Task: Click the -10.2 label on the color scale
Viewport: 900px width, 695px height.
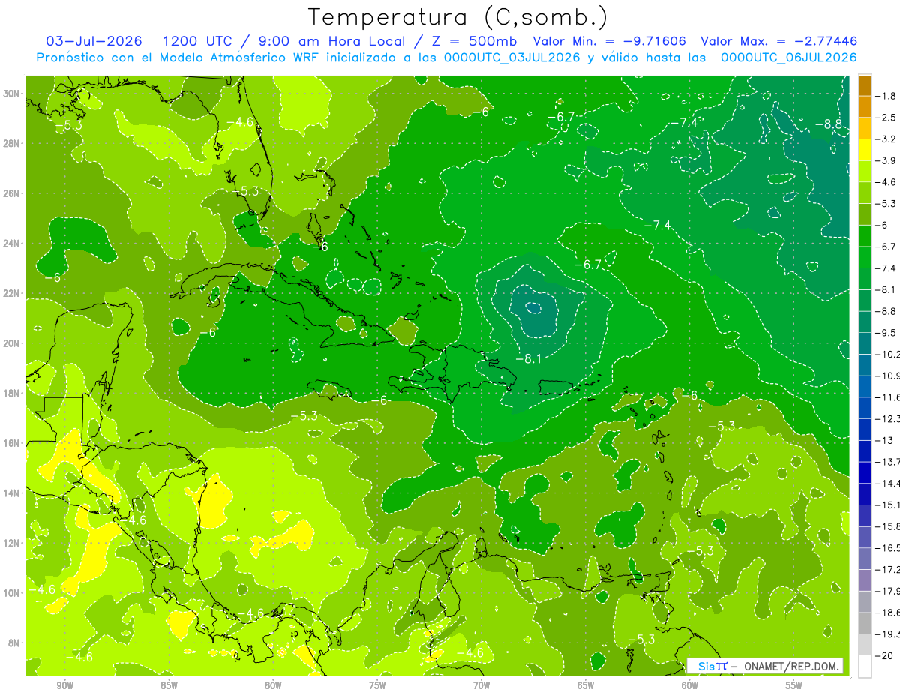Action: pyautogui.click(x=888, y=354)
